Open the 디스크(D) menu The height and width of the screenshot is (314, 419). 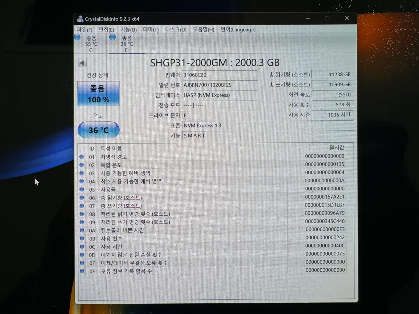tap(175, 30)
